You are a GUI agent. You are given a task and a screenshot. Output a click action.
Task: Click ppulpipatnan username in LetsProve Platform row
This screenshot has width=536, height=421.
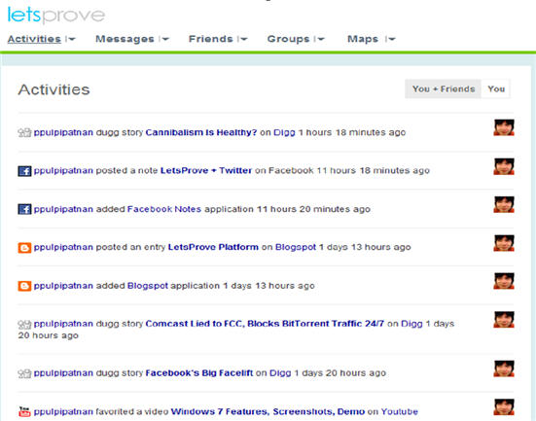(63, 247)
